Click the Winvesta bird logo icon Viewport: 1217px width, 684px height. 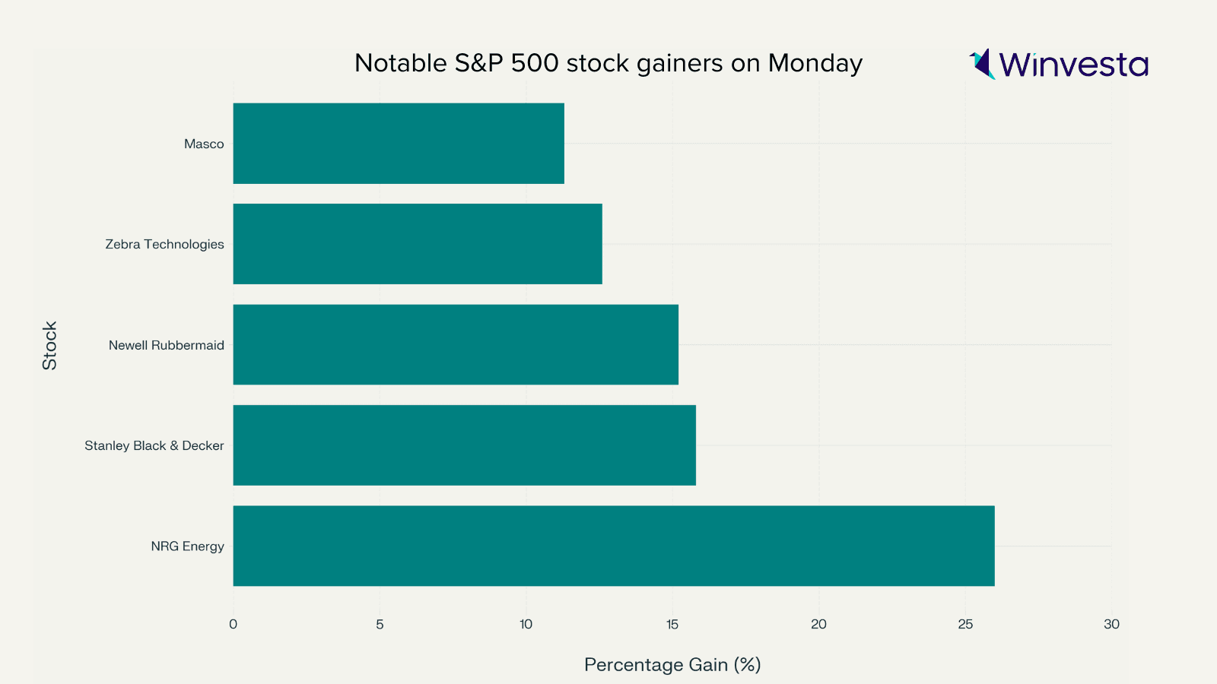point(982,64)
